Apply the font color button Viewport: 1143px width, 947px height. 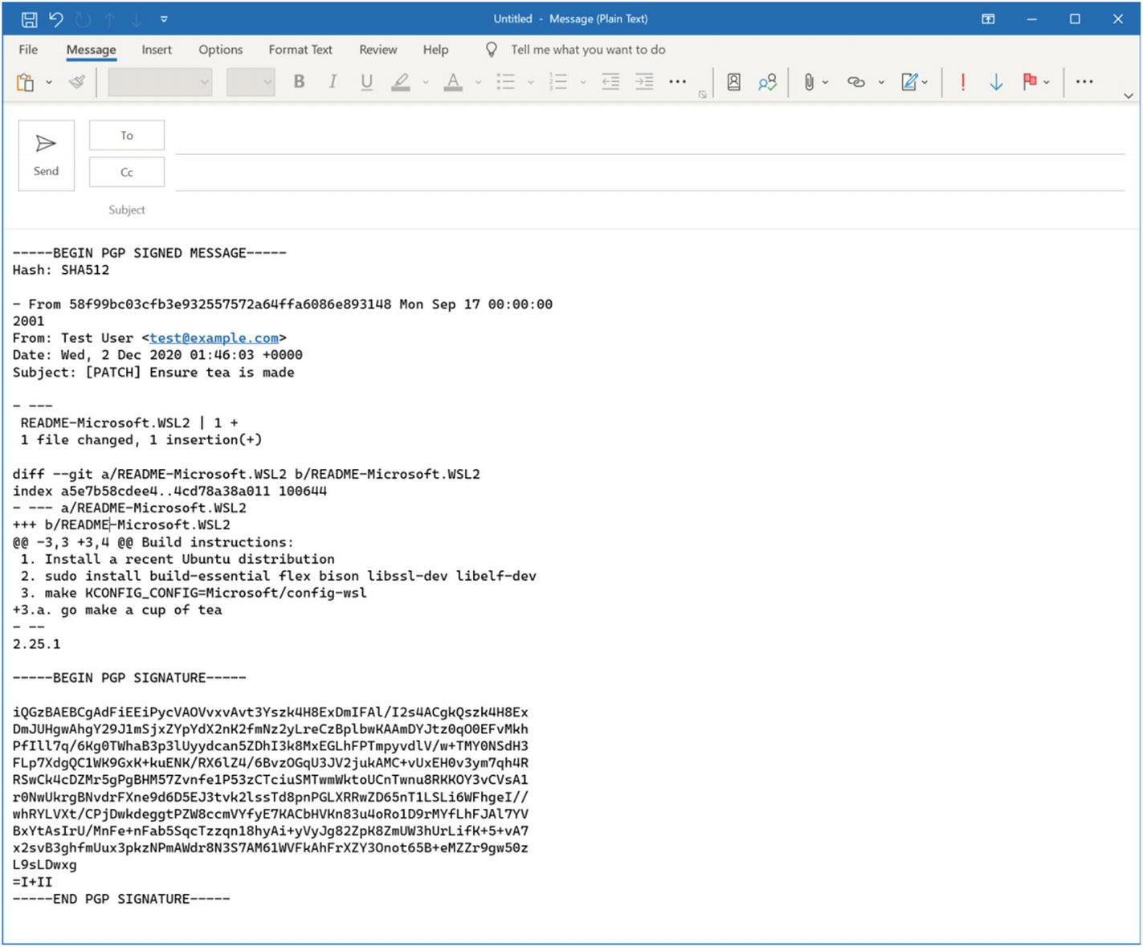(453, 82)
